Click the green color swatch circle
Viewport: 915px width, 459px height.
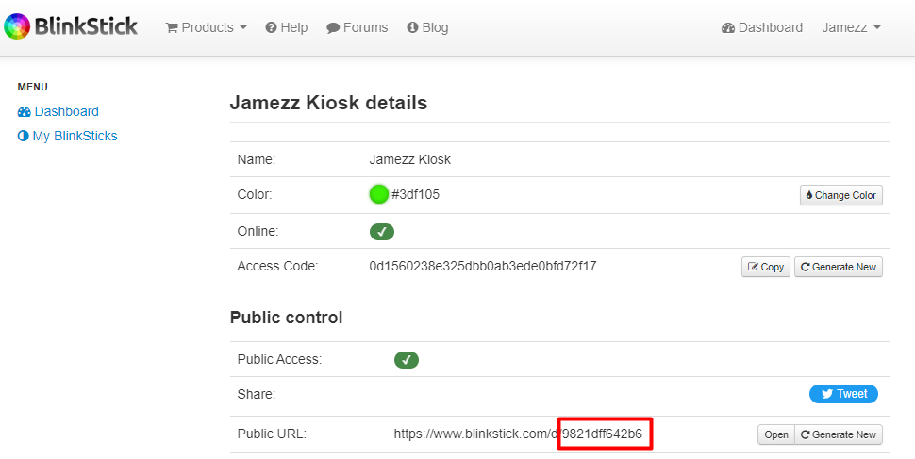pos(378,194)
